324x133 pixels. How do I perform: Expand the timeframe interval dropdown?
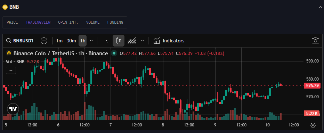91,41
